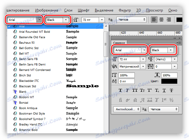
Task: Toggle Small Caps style
Action: point(142,90)
